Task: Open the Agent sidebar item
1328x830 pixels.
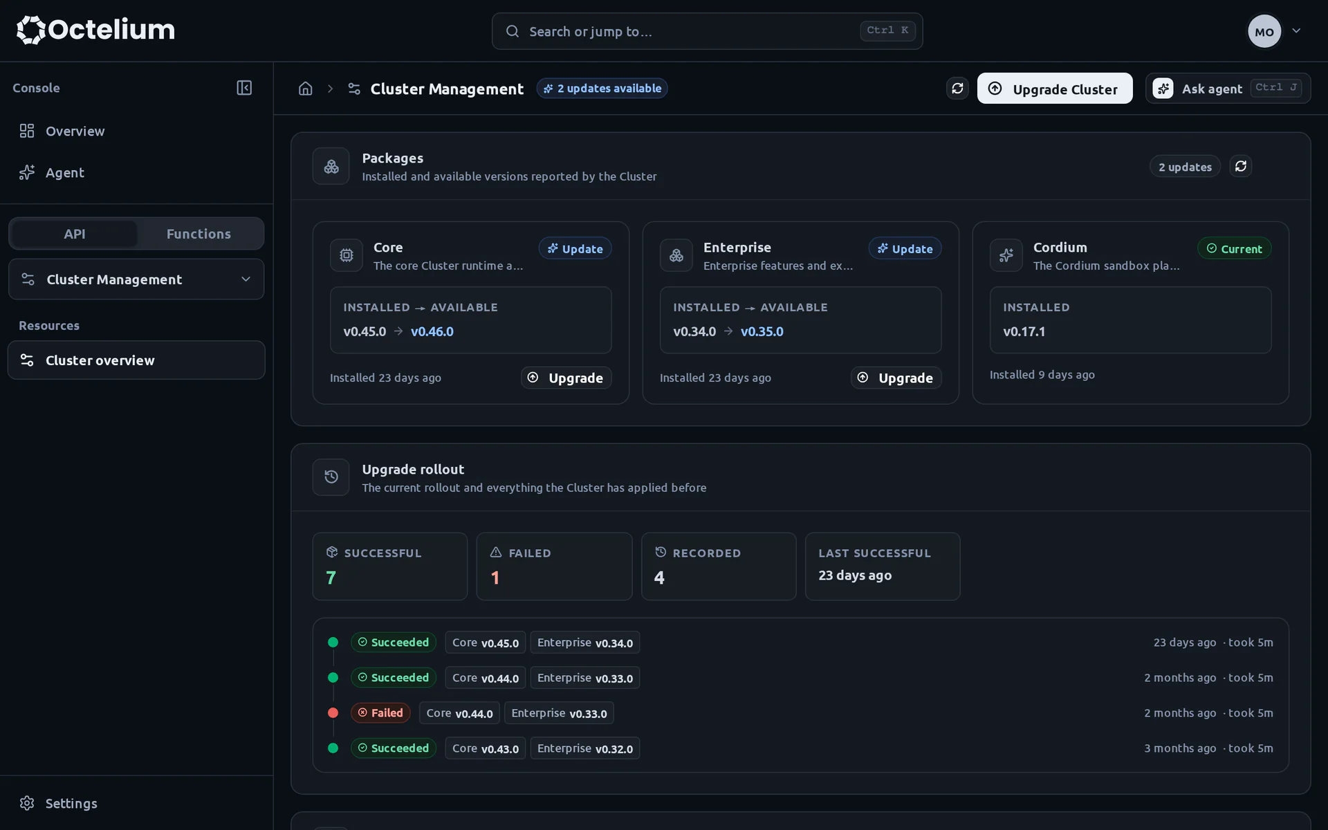Action: 136,172
